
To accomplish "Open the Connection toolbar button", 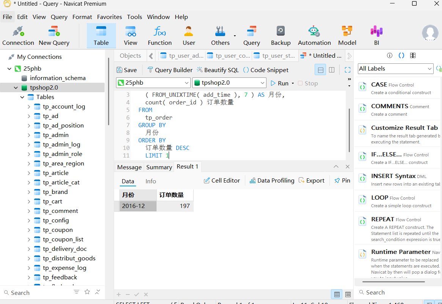I will 18,36.
